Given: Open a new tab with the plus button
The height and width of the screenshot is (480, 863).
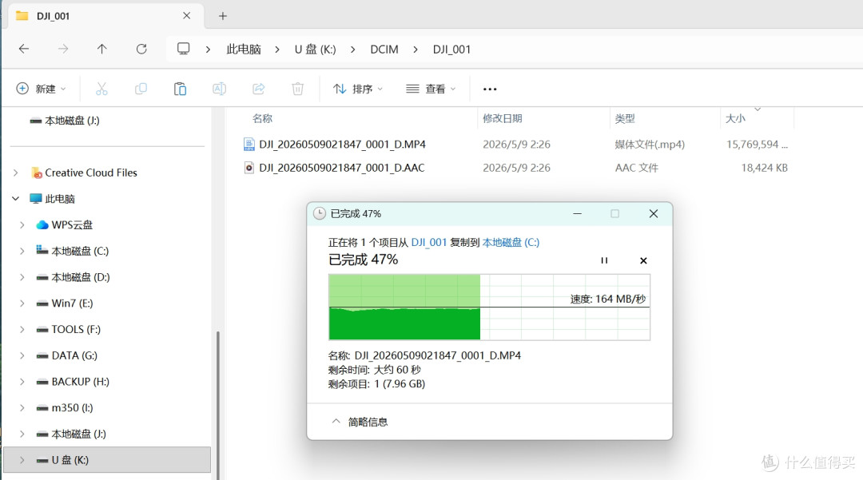Looking at the screenshot, I should 223,16.
